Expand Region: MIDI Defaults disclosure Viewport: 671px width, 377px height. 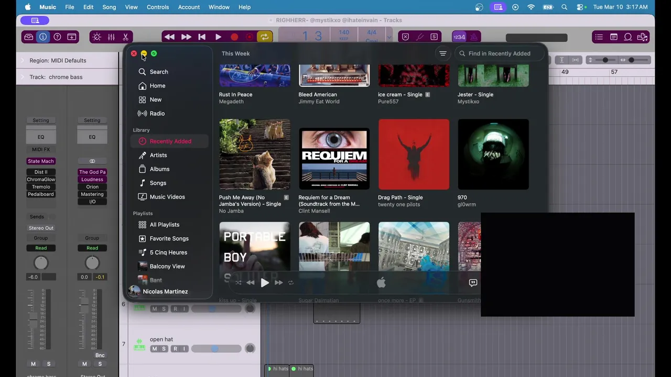point(23,60)
